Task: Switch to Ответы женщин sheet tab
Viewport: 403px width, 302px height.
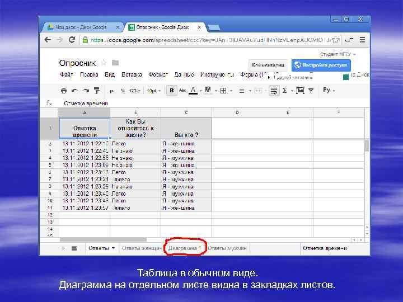Action: 141,248
